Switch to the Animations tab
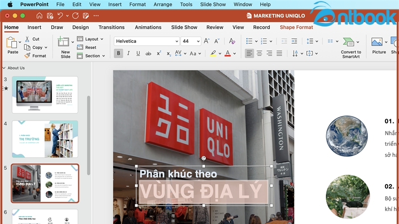The height and width of the screenshot is (224, 399). click(x=148, y=27)
